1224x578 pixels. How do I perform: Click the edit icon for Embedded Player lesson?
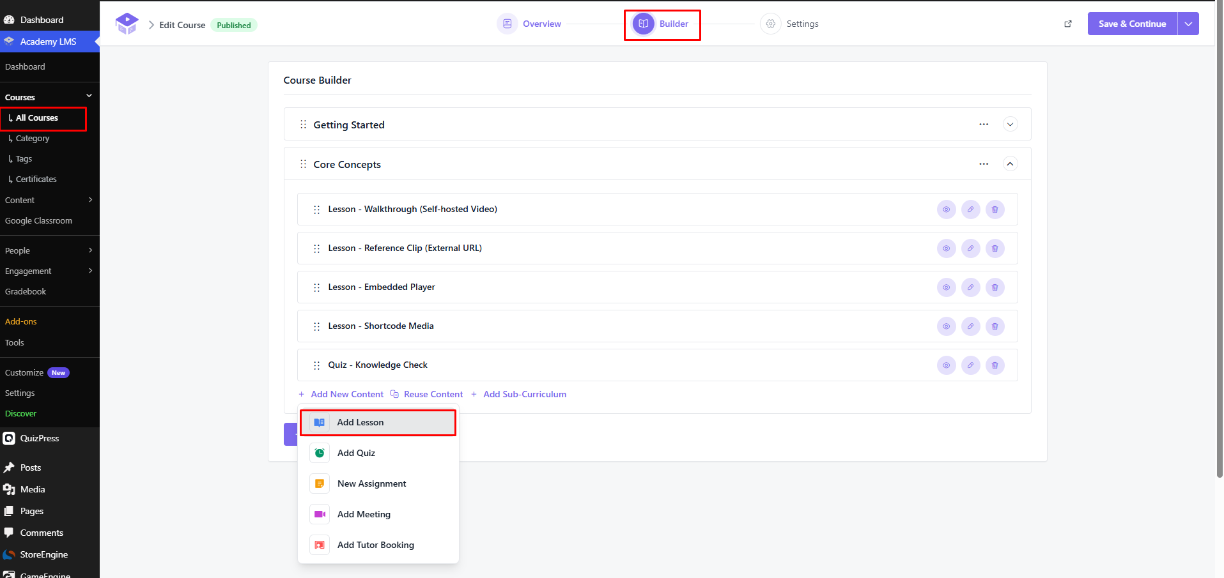[x=970, y=287]
